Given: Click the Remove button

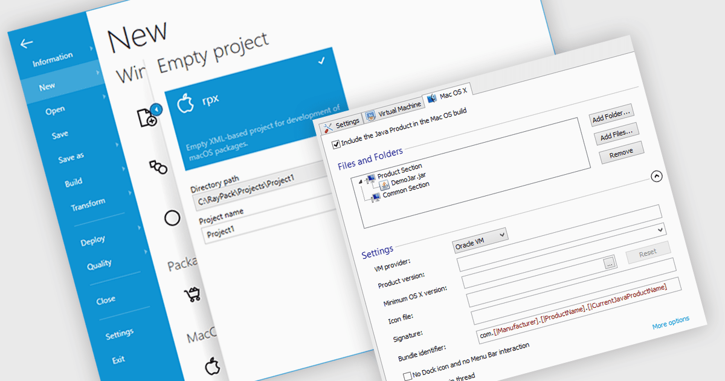Looking at the screenshot, I should coord(621,154).
